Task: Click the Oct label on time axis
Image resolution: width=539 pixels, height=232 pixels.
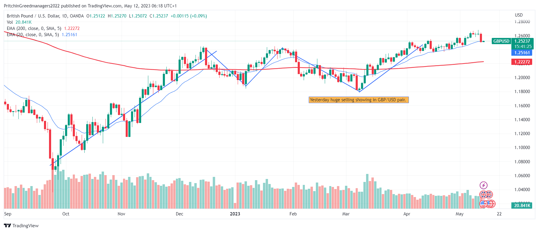Action: [x=66, y=214]
